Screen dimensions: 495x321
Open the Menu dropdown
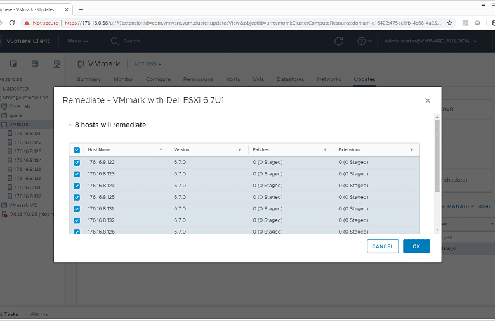[77, 41]
